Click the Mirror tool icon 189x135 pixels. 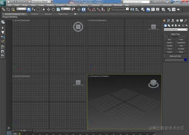click(132, 9)
